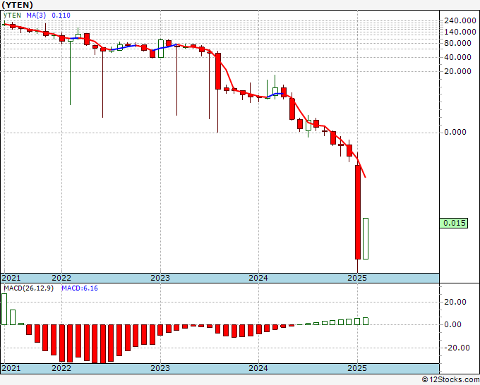Click the 140.000 price axis label
480x385 pixels.
point(460,32)
